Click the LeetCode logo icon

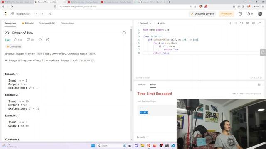pos(6,14)
